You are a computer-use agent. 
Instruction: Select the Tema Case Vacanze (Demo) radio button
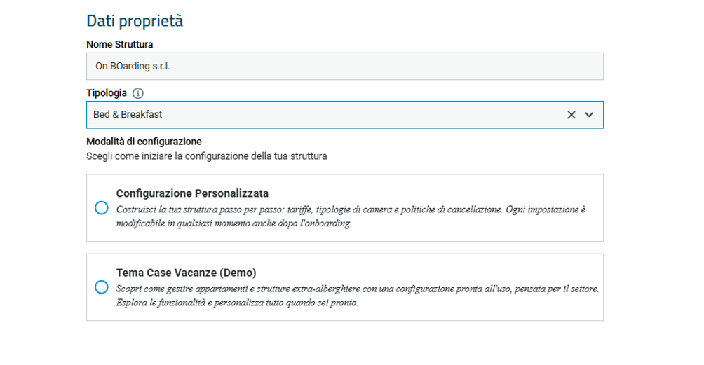coord(102,287)
